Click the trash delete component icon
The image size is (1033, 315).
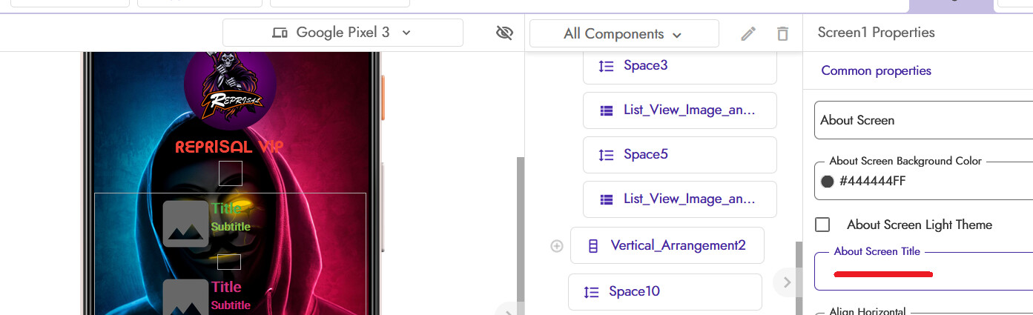coord(782,33)
